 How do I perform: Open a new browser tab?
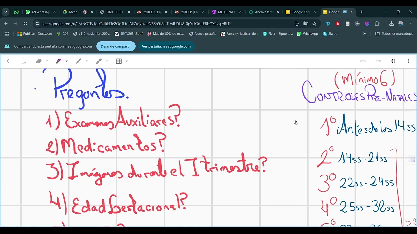point(361,12)
